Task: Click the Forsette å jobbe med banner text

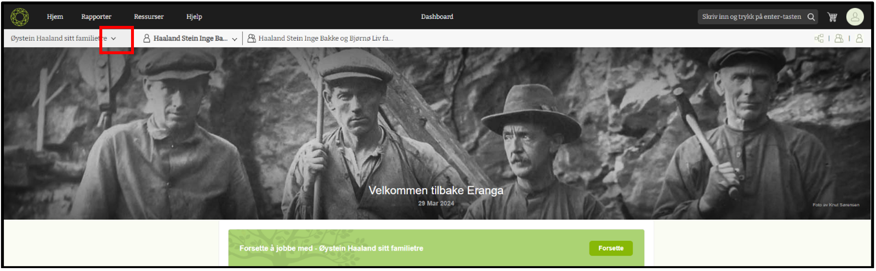Action: point(331,248)
